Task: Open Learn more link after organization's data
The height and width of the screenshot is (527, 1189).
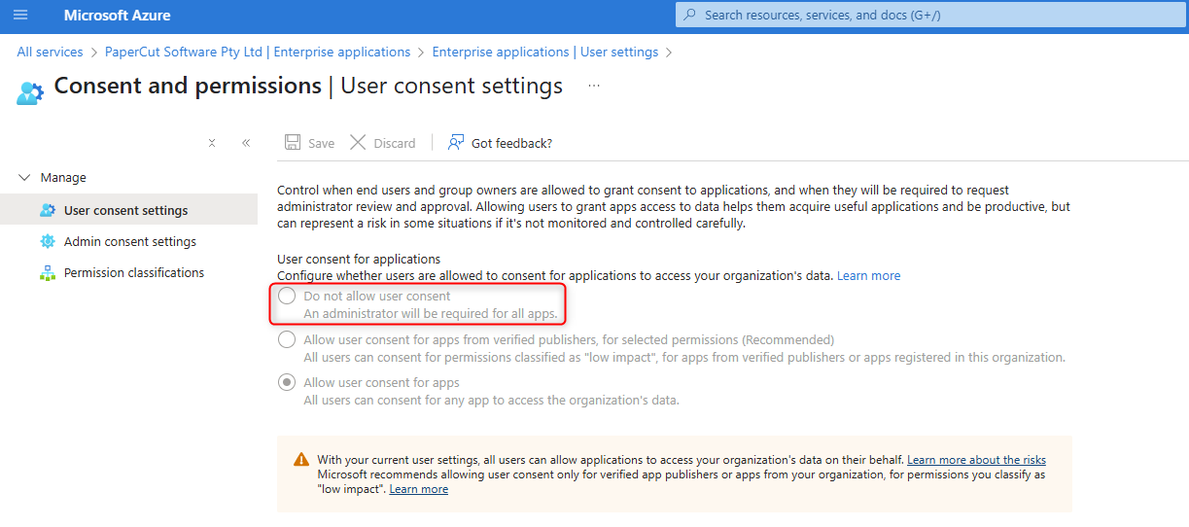Action: coord(868,276)
